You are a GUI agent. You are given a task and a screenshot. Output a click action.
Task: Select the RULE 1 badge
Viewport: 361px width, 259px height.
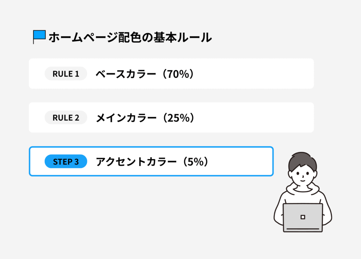[66, 73]
